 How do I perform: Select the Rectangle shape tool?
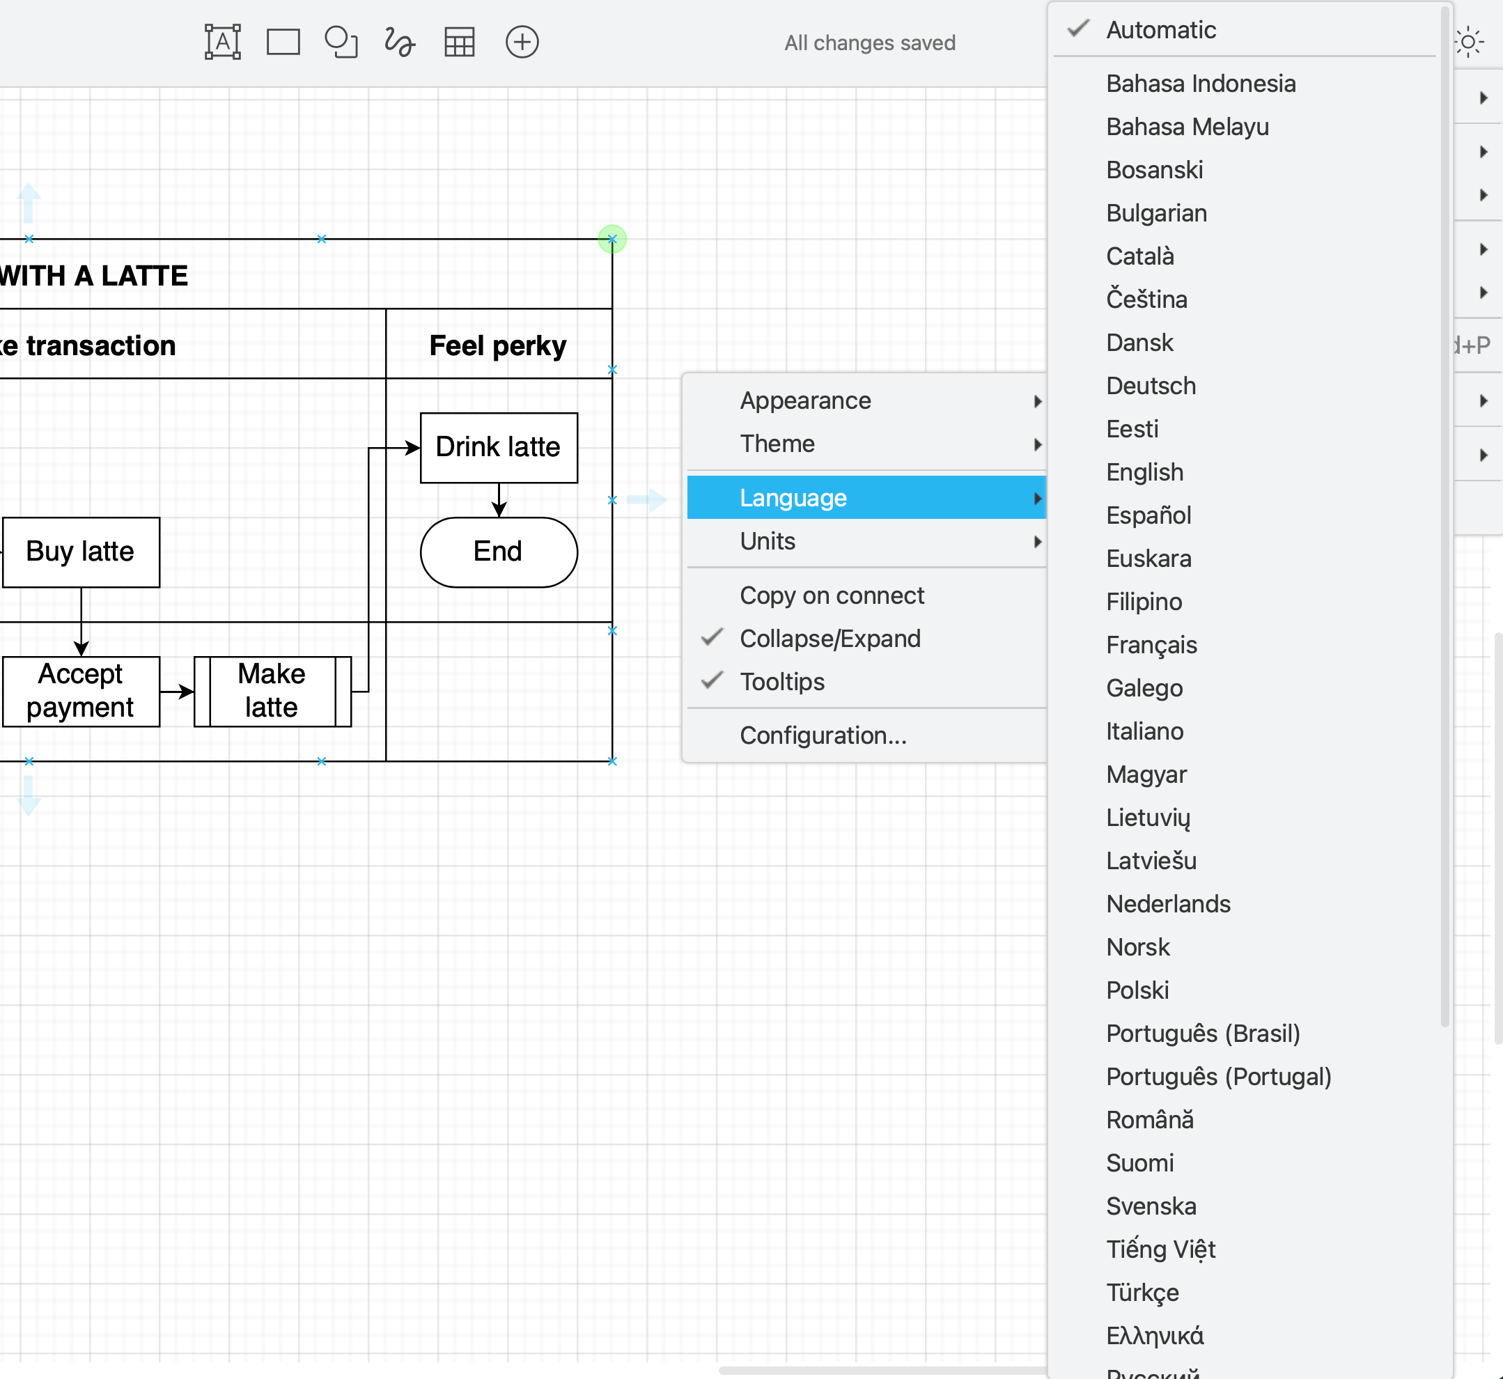tap(283, 42)
